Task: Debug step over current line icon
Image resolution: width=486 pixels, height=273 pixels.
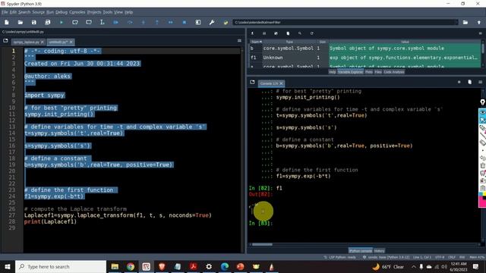Action: 130,22
